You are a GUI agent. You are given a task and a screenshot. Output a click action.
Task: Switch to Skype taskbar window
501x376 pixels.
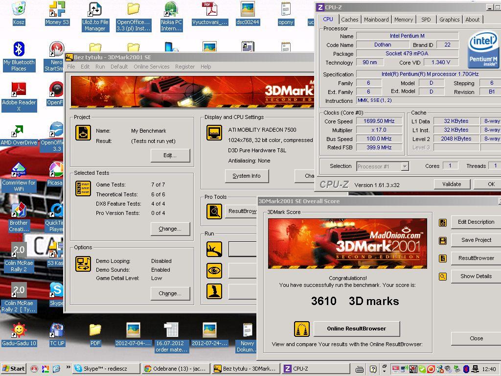pyautogui.click(x=106, y=369)
